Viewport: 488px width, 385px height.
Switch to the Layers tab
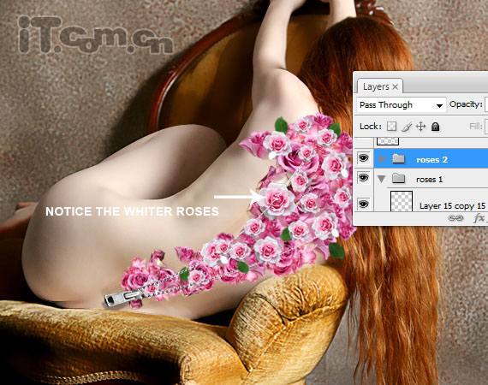point(376,86)
